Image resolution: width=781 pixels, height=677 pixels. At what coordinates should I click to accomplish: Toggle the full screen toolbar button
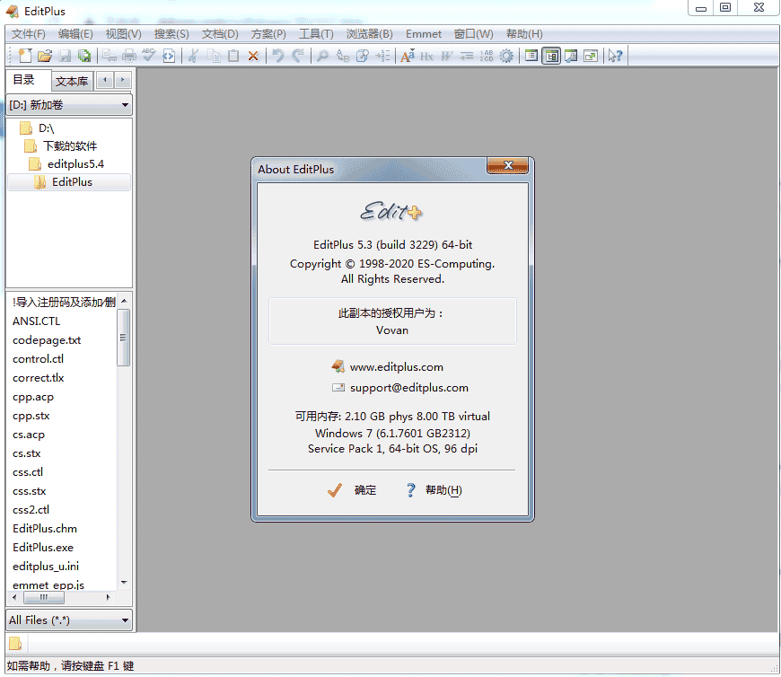pyautogui.click(x=590, y=56)
